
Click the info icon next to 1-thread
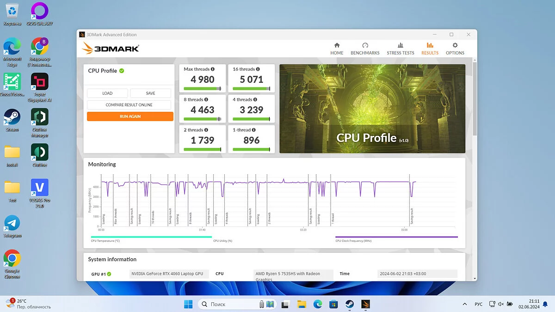[x=254, y=130]
